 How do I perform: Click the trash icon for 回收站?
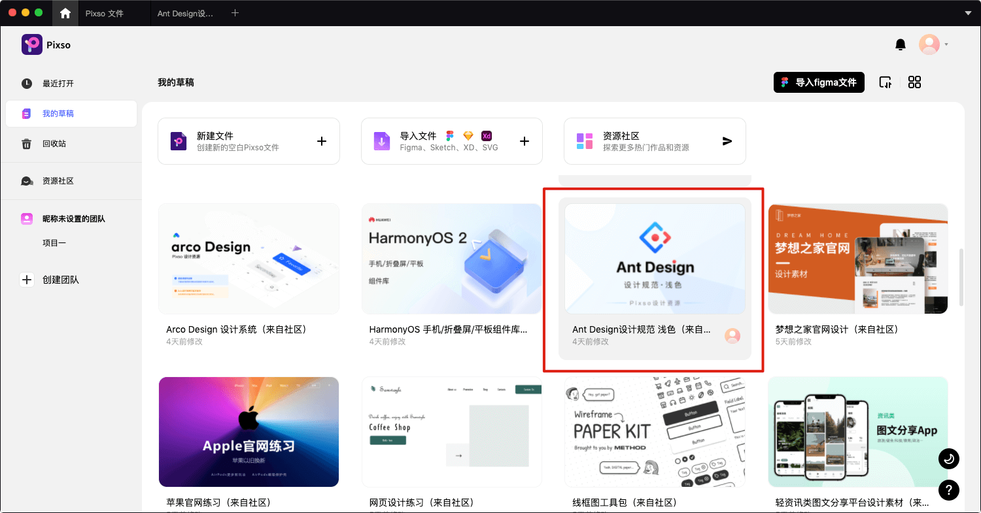27,144
